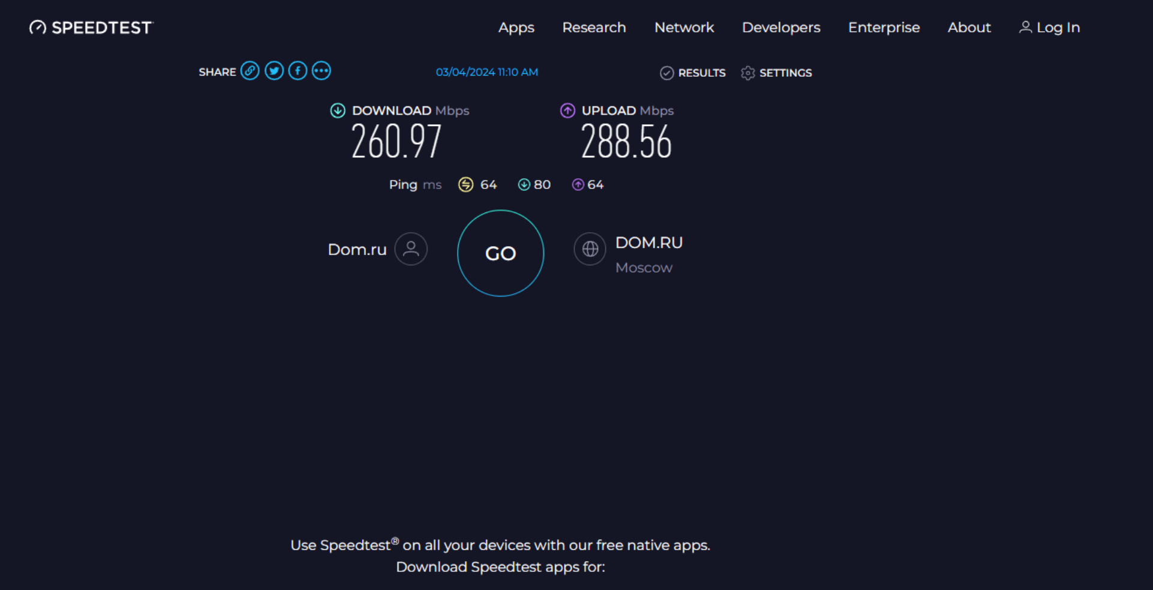Open the Apps menu
The height and width of the screenshot is (590, 1153).
516,28
